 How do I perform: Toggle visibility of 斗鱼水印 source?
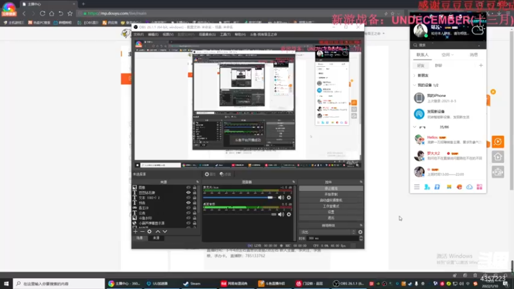pos(188,218)
